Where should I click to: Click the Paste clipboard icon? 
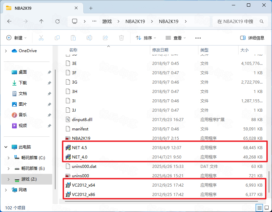pos(73,38)
